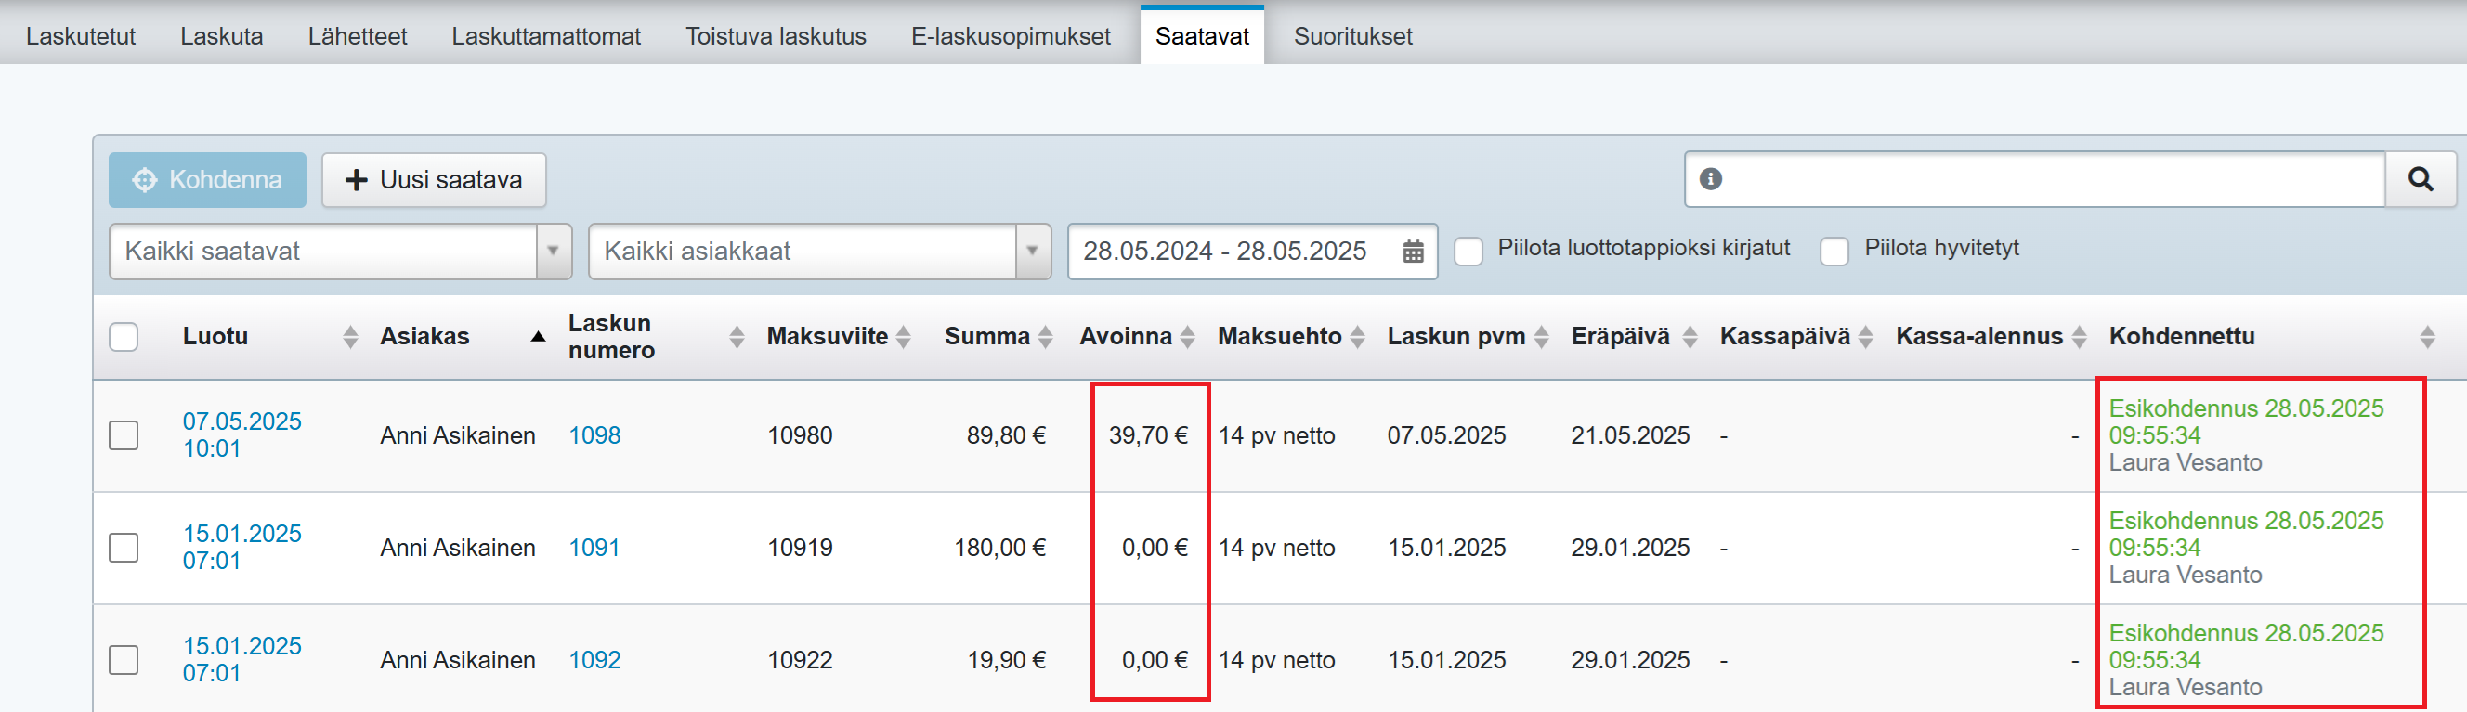Open the Toistuva laskutus tab
This screenshot has width=2467, height=712.
pos(775,36)
